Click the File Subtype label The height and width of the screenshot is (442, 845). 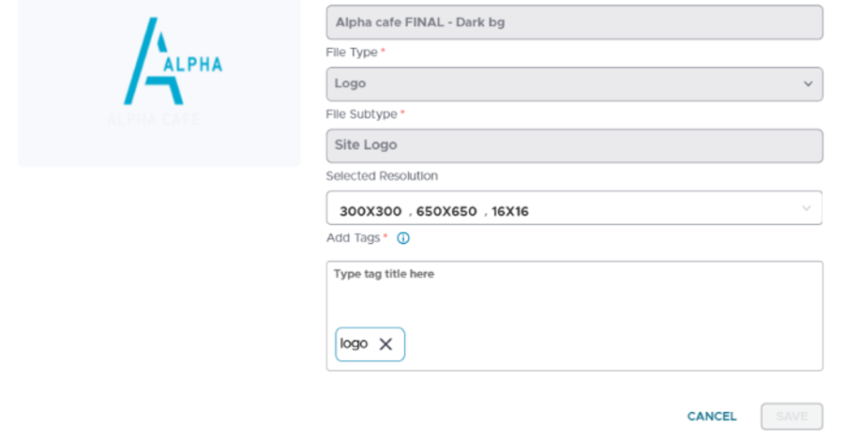(x=362, y=114)
